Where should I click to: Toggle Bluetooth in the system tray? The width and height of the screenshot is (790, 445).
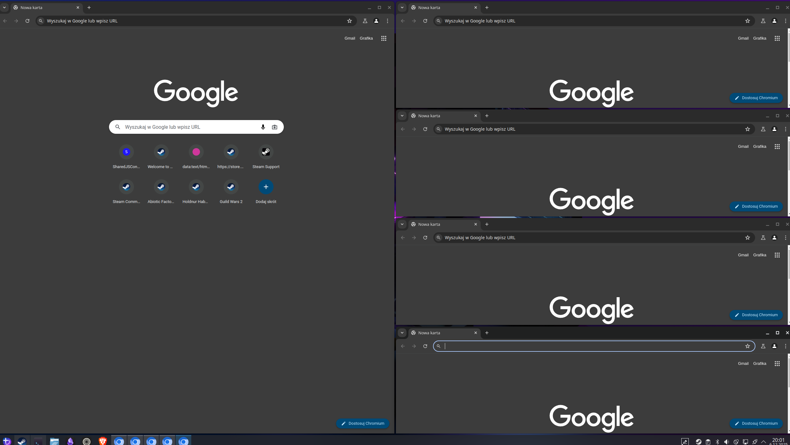click(718, 442)
